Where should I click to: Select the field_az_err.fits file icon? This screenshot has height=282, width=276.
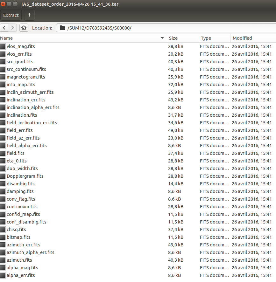coord(3,138)
